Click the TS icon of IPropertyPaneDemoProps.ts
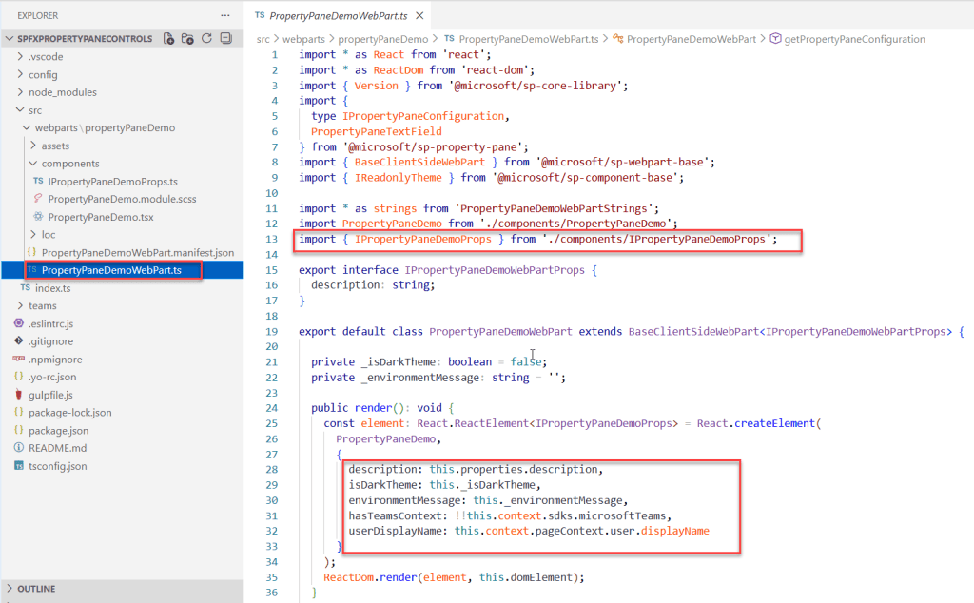This screenshot has width=974, height=603. coord(38,181)
